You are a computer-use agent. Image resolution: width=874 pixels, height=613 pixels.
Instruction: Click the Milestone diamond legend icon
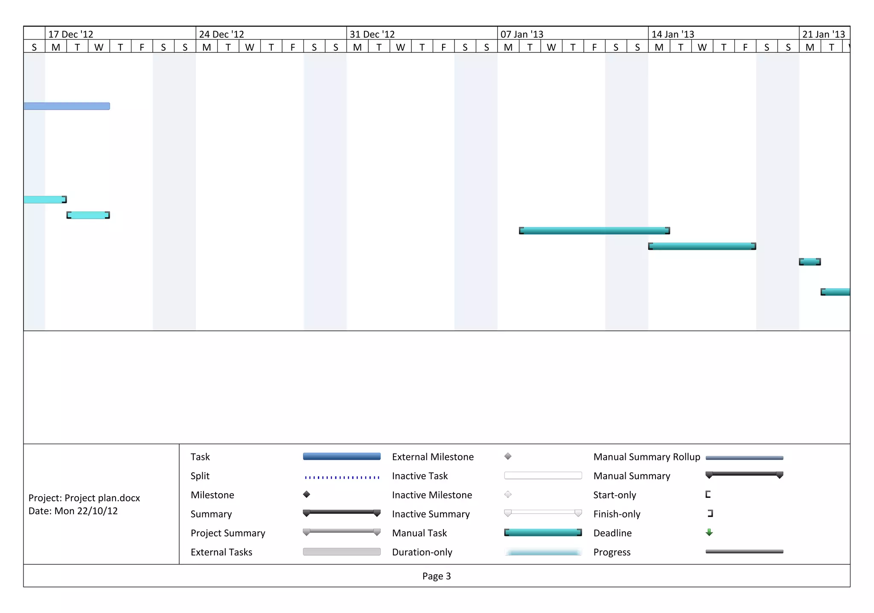[306, 494]
